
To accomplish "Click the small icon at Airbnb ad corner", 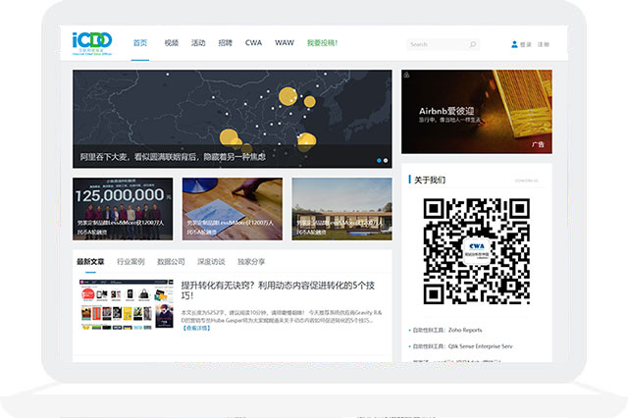I will [406, 75].
